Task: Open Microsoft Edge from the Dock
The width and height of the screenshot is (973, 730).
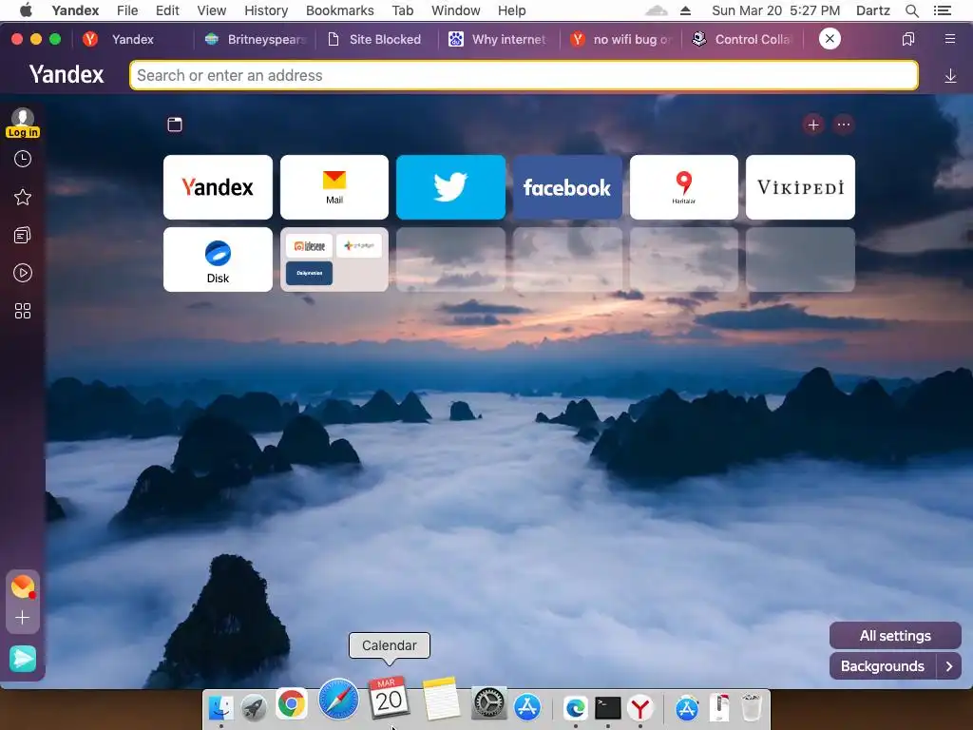Action: [575, 707]
